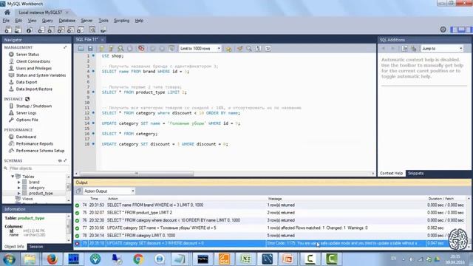
Task: Open the Query menu
Action: [x=47, y=21]
